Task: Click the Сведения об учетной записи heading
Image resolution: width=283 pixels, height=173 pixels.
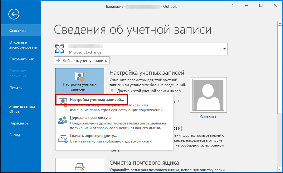Action: 133,29
